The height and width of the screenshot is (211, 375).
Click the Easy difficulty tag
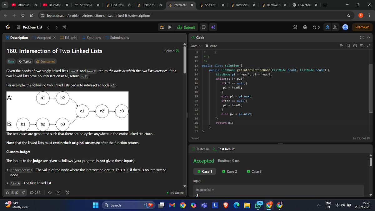click(11, 61)
